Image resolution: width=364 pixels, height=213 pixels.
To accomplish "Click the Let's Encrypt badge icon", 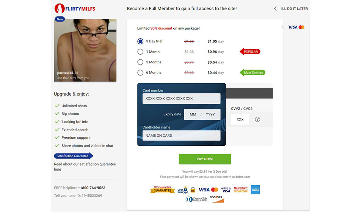I will click(x=183, y=190).
